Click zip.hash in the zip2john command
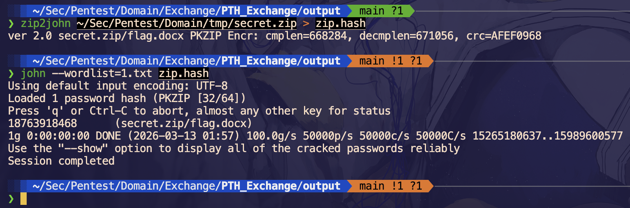The width and height of the screenshot is (630, 208). 340,23
